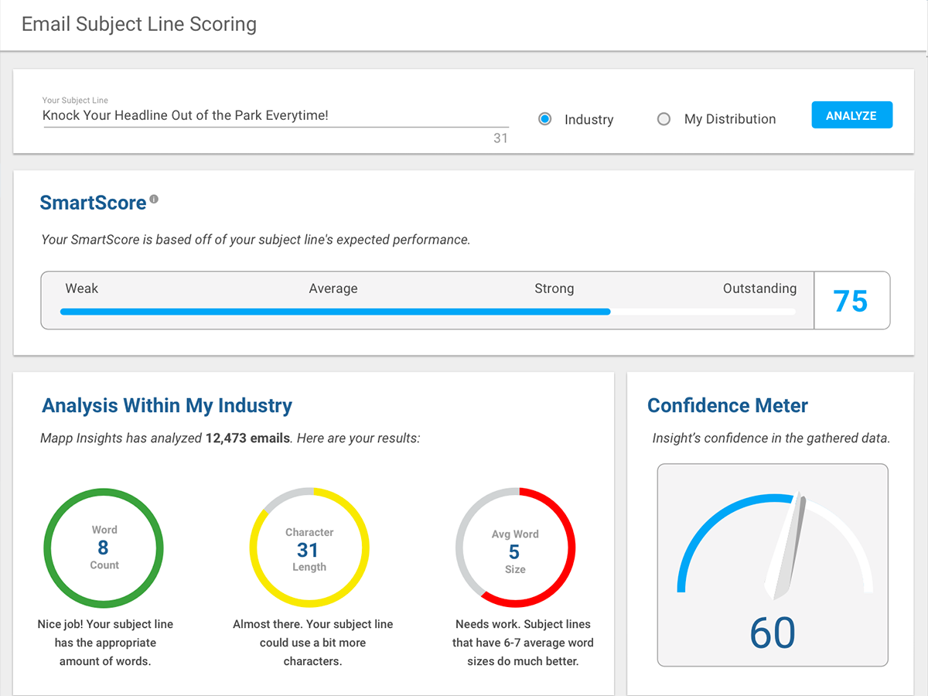Image resolution: width=928 pixels, height=696 pixels.
Task: Click the Average label on score scale
Action: pos(333,288)
